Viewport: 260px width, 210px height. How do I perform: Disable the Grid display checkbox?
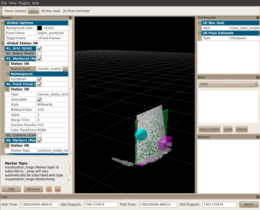pyautogui.click(x=39, y=48)
